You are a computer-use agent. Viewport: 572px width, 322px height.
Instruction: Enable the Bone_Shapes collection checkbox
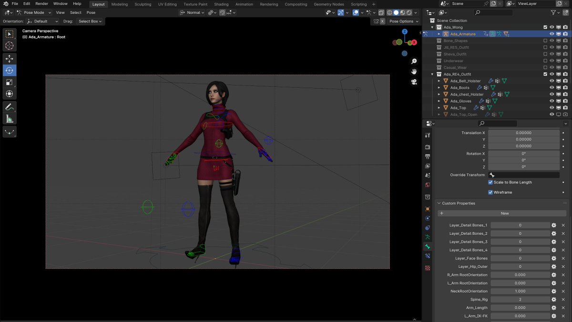click(545, 41)
